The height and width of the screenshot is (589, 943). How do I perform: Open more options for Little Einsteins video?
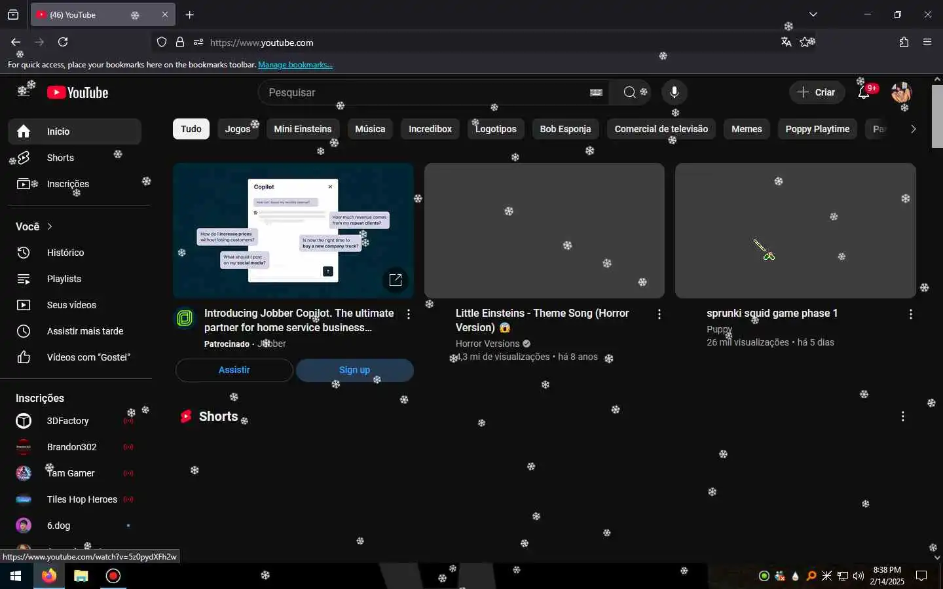click(x=659, y=314)
